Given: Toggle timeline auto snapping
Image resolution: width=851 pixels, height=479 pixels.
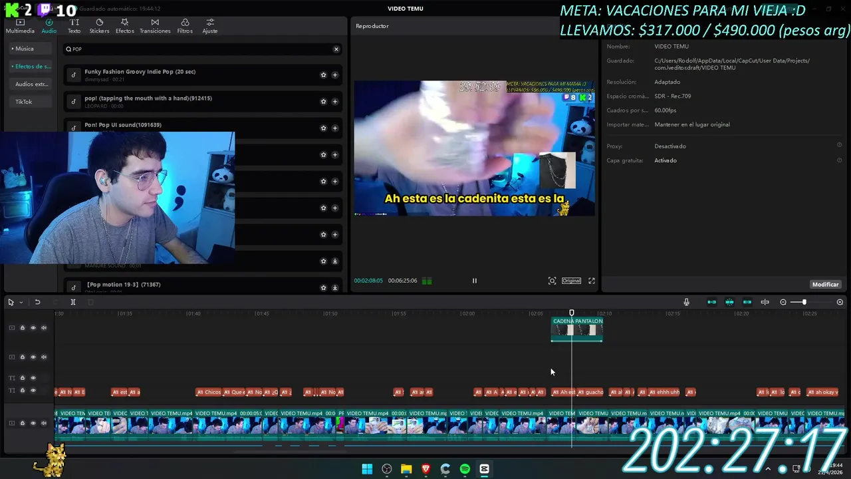Looking at the screenshot, I should [729, 302].
